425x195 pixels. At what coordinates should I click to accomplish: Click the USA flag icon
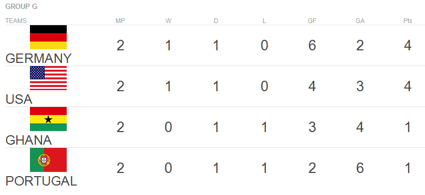48,78
